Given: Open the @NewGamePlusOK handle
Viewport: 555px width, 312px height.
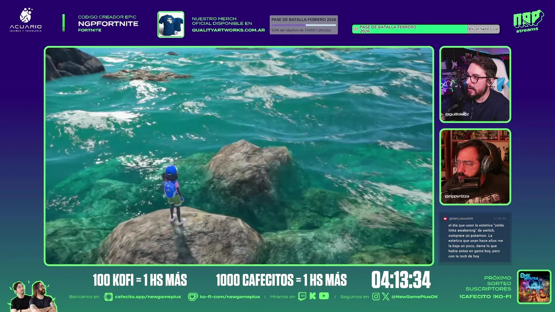Looking at the screenshot, I should pyautogui.click(x=415, y=297).
